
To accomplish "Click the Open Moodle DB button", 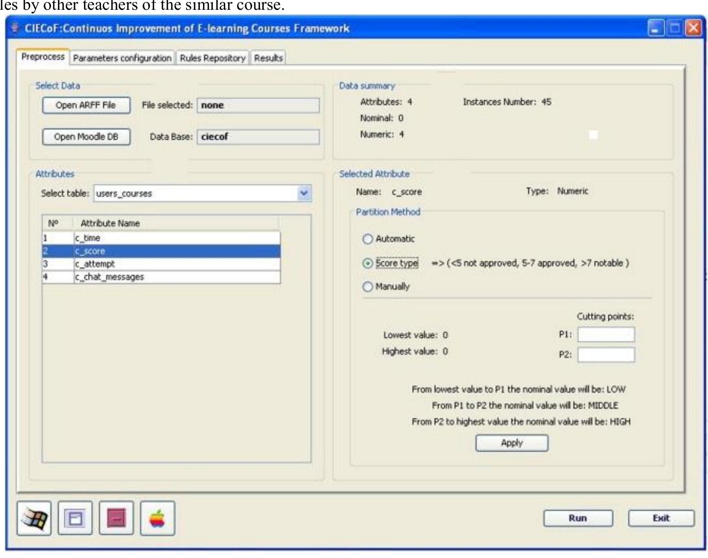I will coord(86,137).
